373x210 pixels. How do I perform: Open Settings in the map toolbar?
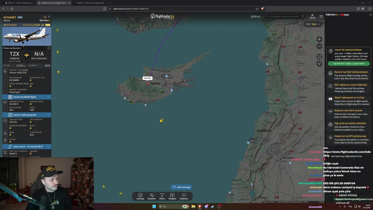tap(140, 196)
